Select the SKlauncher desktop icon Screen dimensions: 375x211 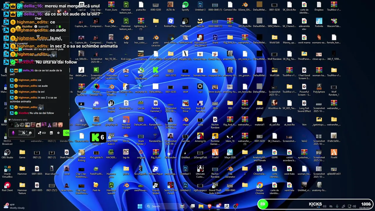pyautogui.click(x=171, y=154)
